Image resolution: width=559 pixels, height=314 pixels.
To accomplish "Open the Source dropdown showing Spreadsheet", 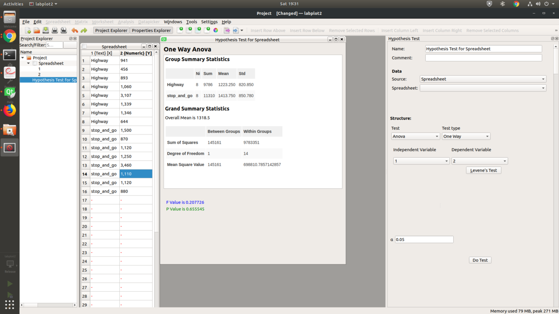I will (483, 79).
